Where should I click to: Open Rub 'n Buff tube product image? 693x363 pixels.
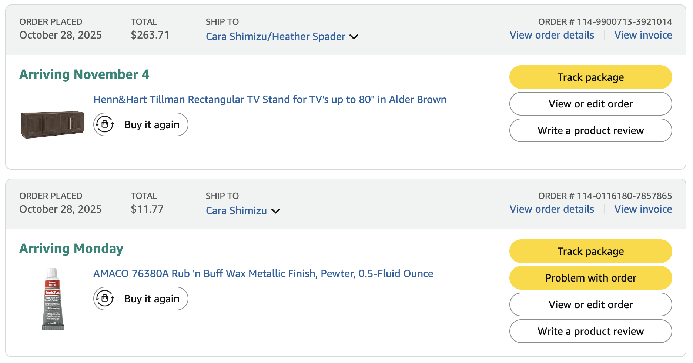53,299
